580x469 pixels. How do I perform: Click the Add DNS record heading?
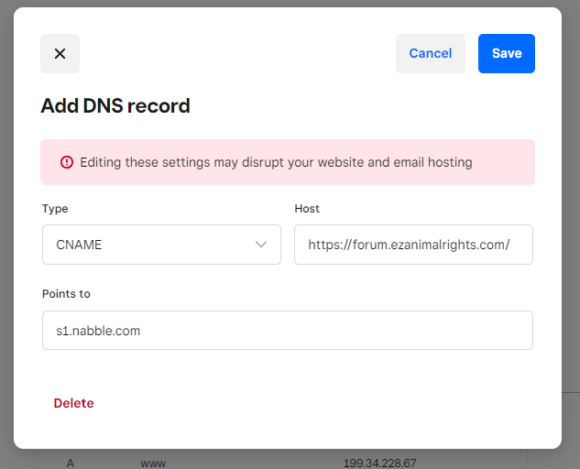coord(115,105)
